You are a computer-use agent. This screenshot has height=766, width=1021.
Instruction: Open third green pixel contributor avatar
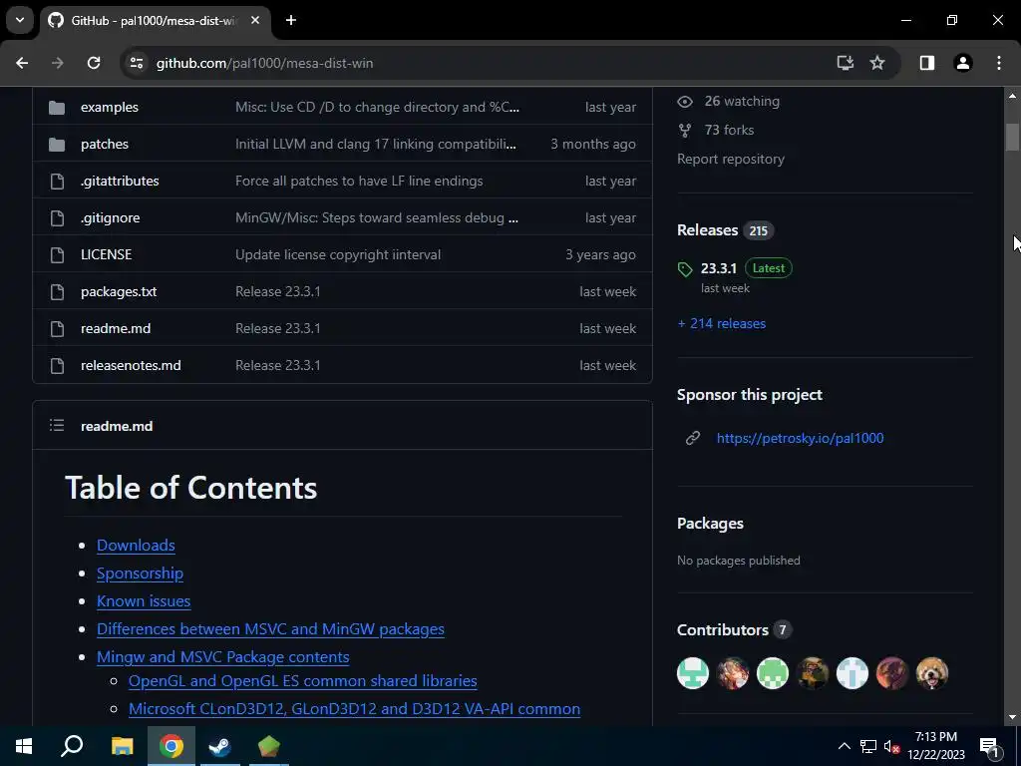tap(773, 673)
